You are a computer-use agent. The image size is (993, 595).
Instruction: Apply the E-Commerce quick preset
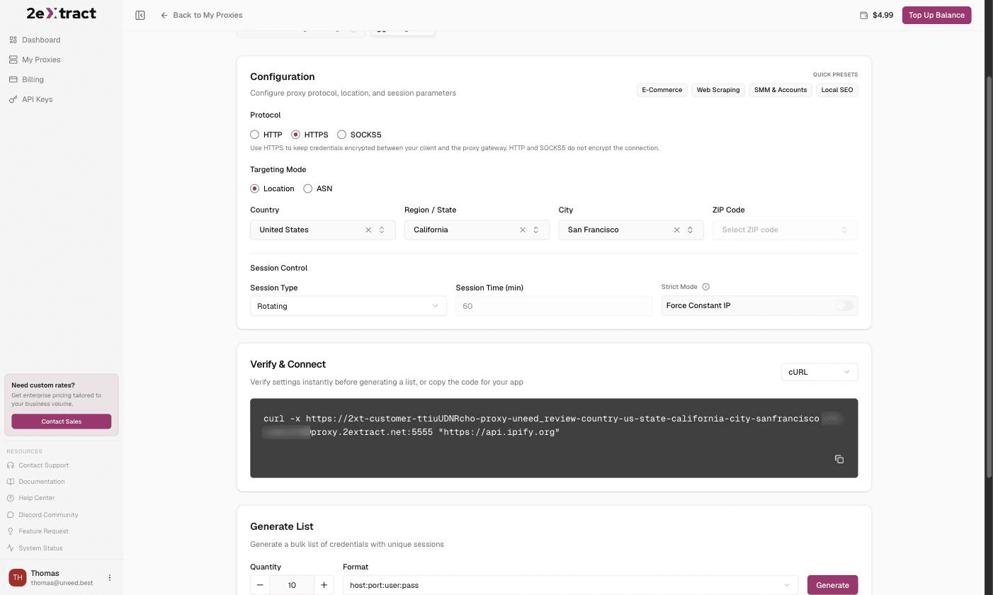pos(662,90)
